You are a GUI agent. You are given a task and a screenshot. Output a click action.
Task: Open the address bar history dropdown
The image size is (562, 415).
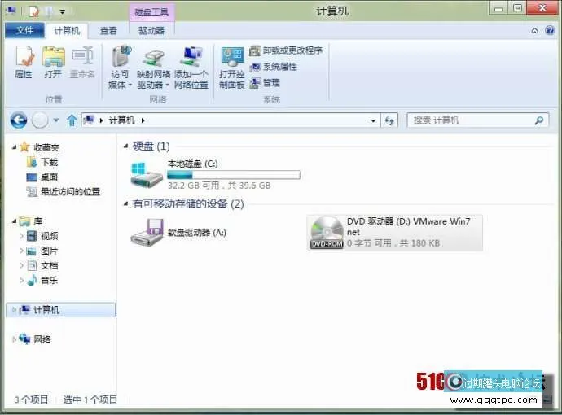pyautogui.click(x=373, y=120)
